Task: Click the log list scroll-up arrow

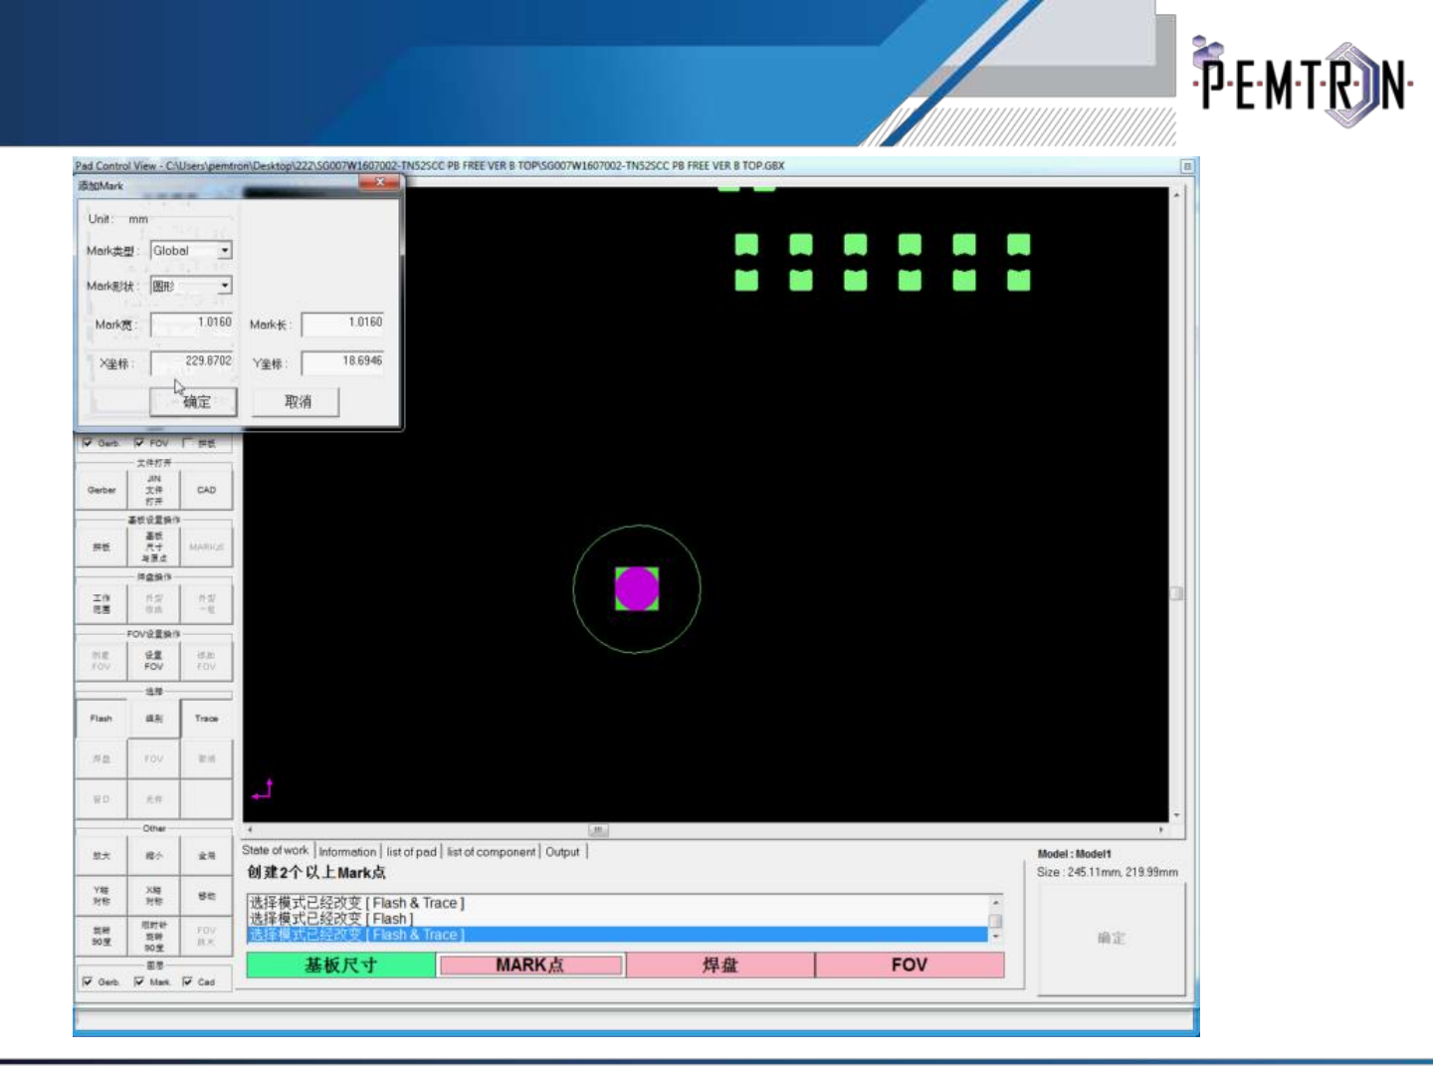Action: (x=996, y=902)
